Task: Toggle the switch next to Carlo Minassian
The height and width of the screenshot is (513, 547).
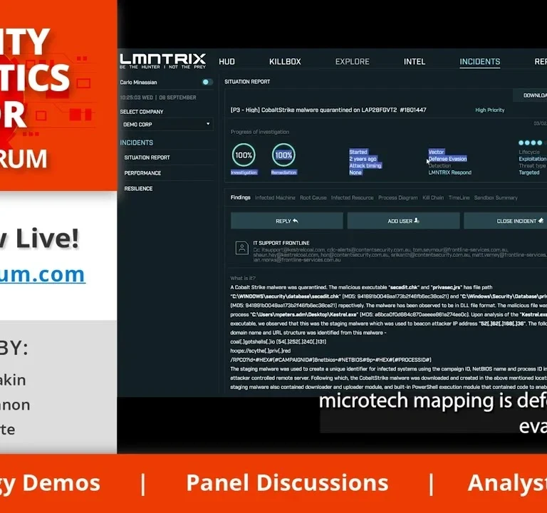Action: tap(207, 82)
